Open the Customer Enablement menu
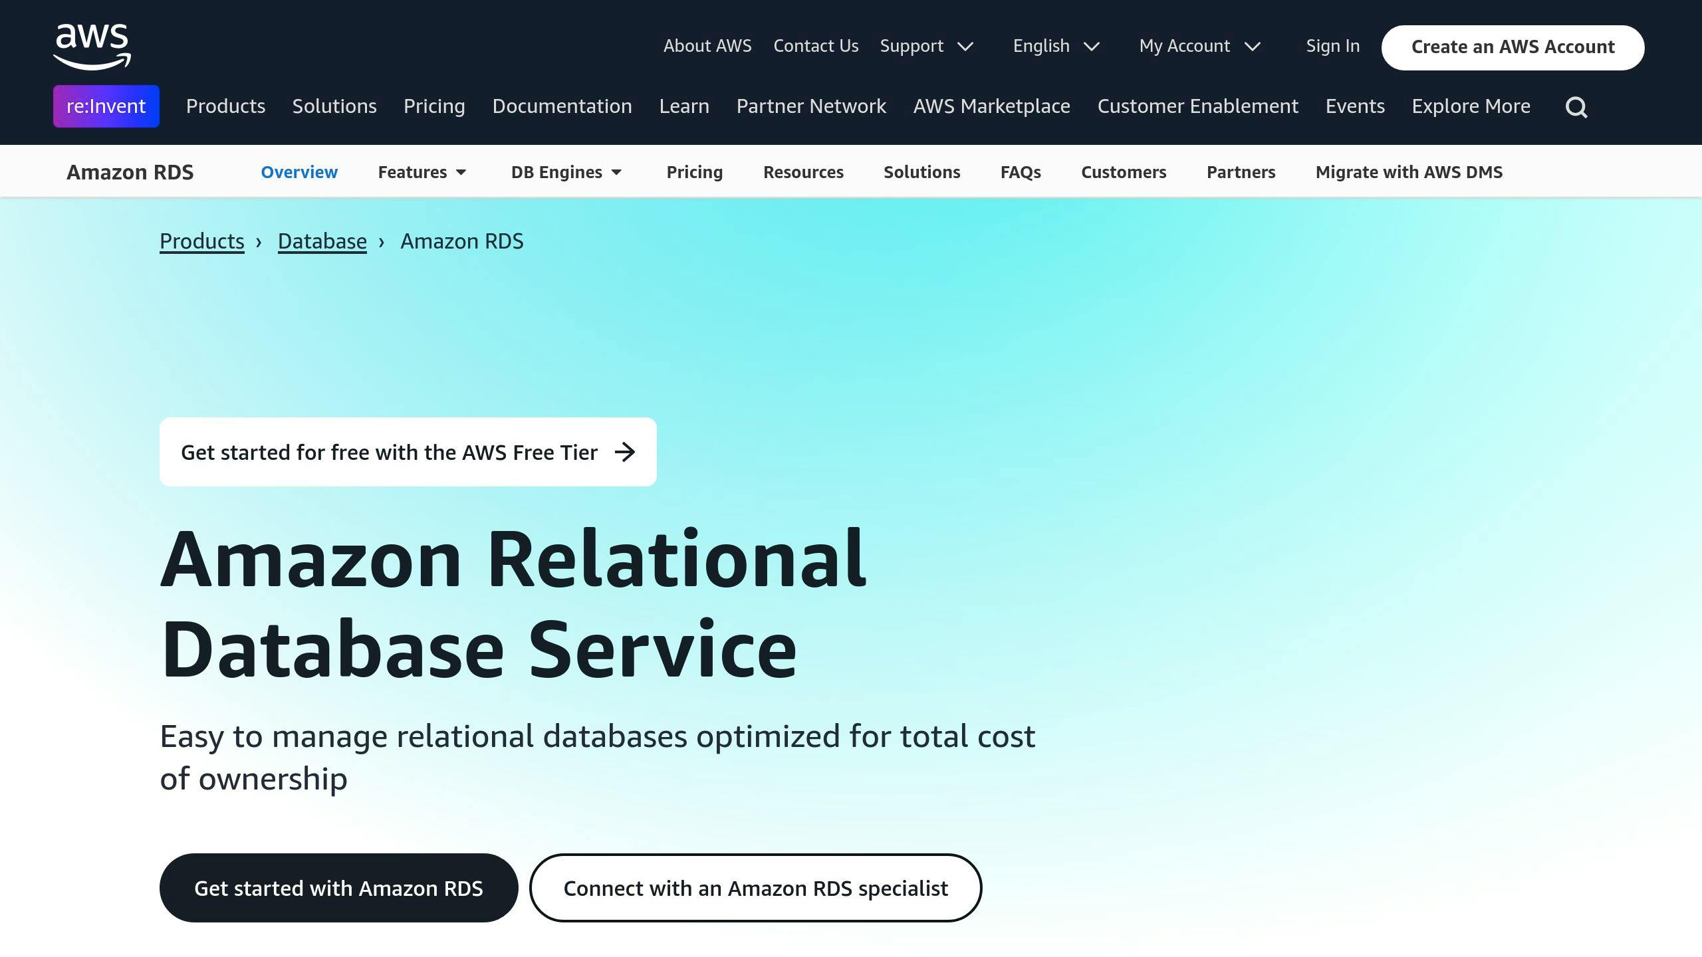 pos(1197,106)
